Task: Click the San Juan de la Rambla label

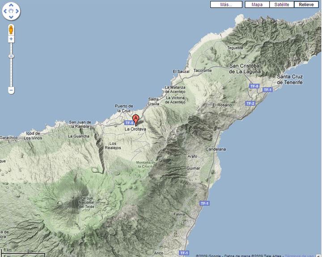Action: click(x=80, y=124)
